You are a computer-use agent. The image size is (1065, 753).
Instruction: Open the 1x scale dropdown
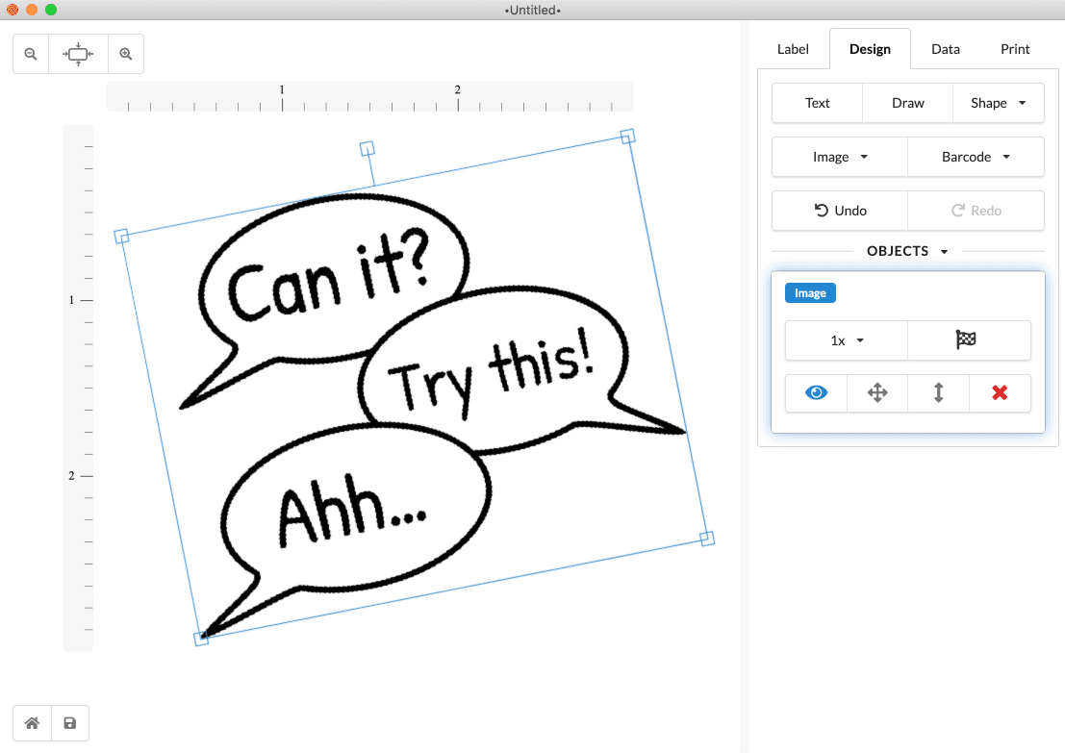tap(847, 340)
